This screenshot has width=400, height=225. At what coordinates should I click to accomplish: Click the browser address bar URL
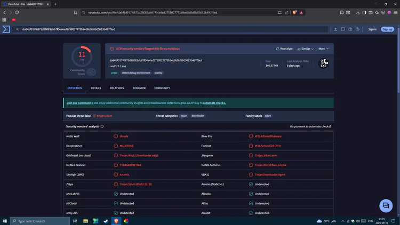pyautogui.click(x=153, y=12)
